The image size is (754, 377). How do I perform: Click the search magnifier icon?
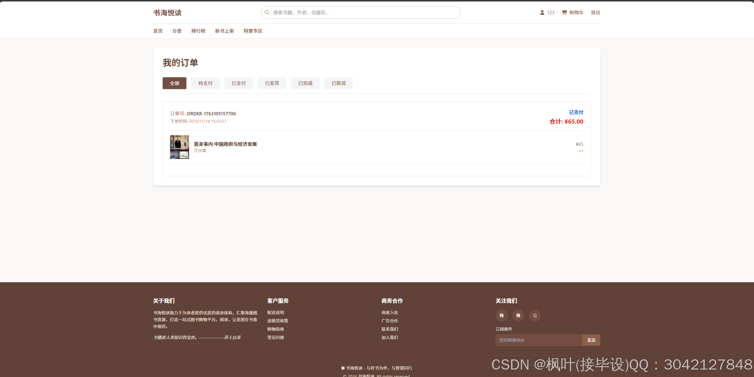pos(267,12)
